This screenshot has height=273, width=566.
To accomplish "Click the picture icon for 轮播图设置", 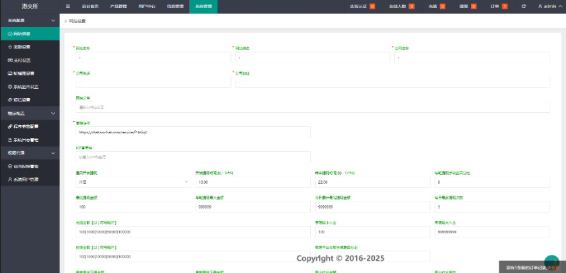I will [10, 73].
